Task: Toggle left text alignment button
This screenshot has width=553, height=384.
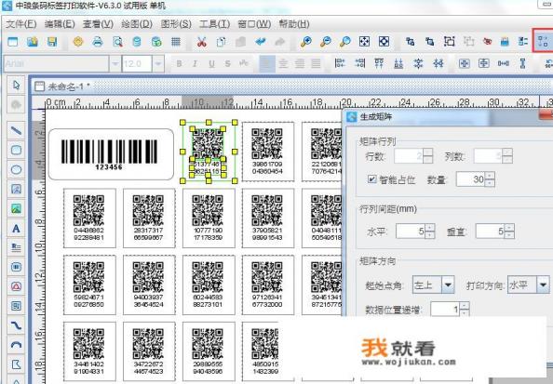Action: point(267,64)
